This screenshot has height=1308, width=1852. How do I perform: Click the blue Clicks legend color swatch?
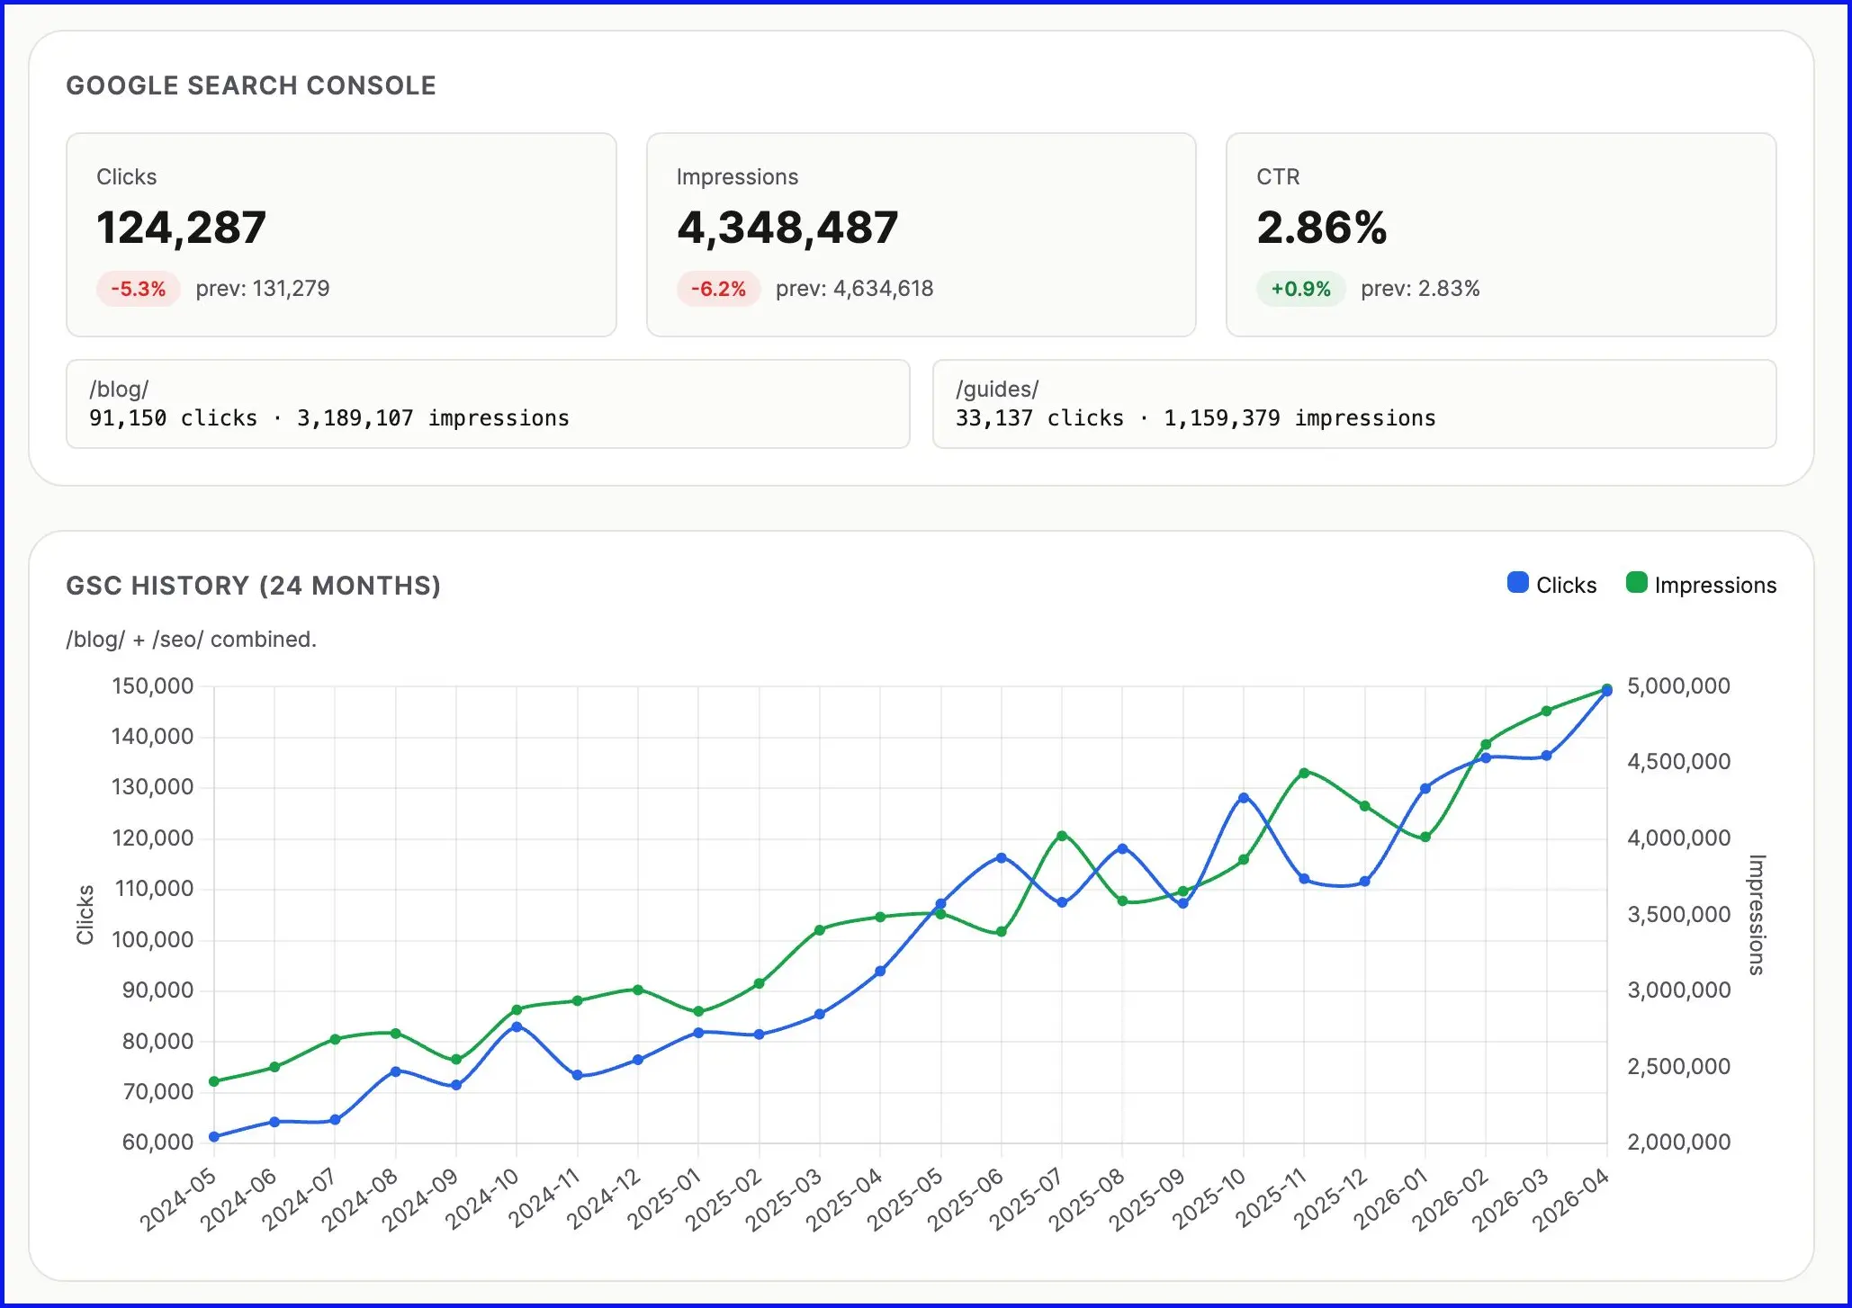coord(1517,583)
